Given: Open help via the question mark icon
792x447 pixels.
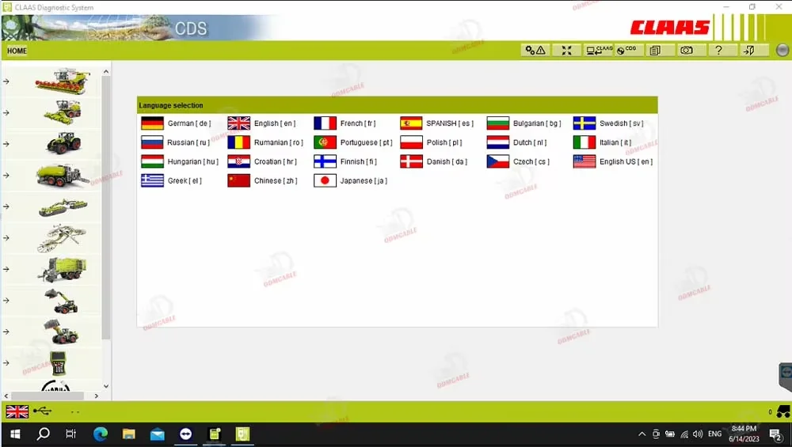Looking at the screenshot, I should tap(718, 50).
